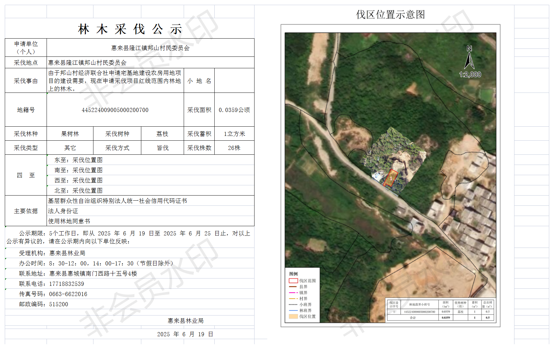
Task: Click red felling plot numbered 1 on map
Action: [390, 178]
